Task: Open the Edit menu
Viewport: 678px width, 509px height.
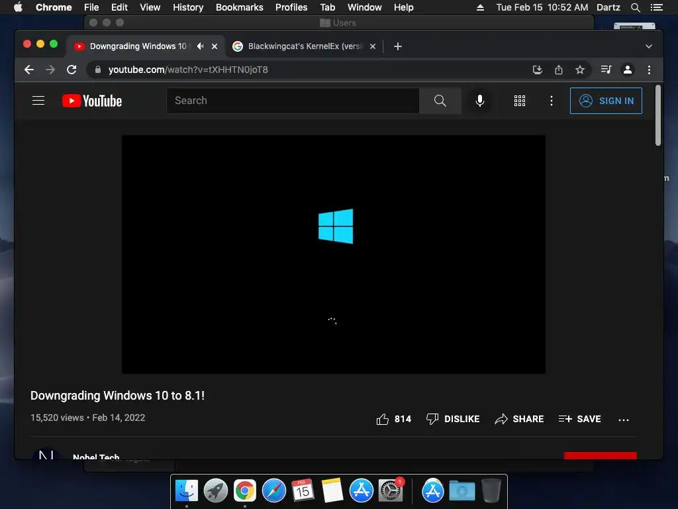Action: [119, 7]
